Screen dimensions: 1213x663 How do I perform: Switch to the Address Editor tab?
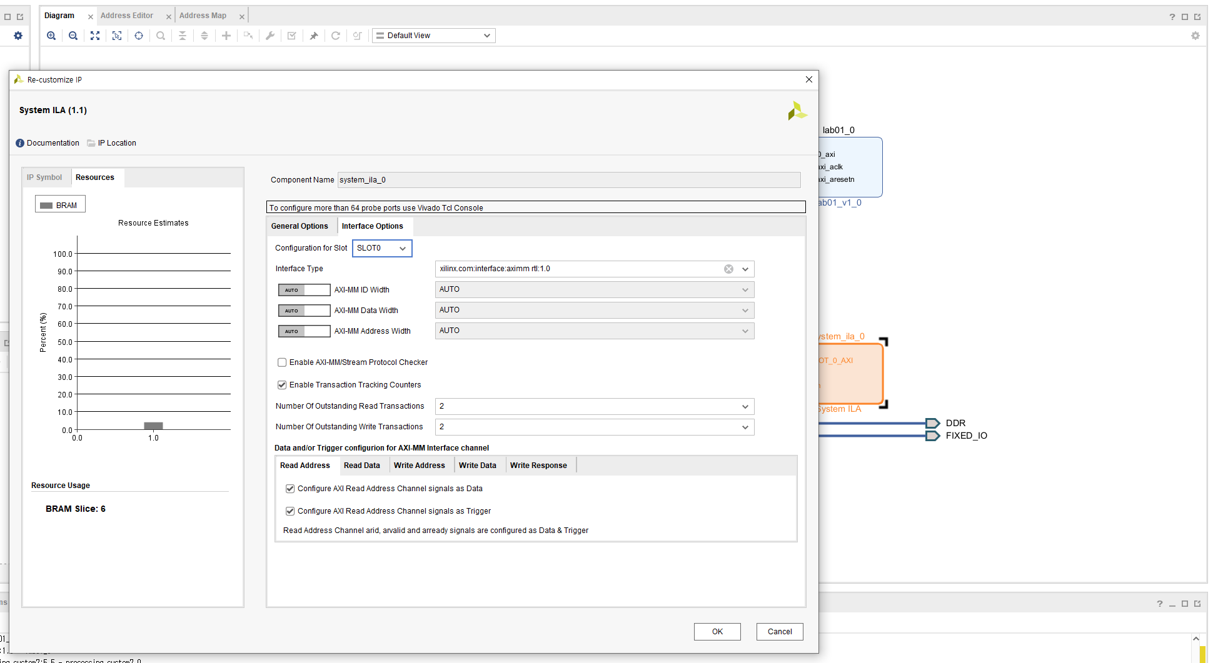click(x=127, y=16)
